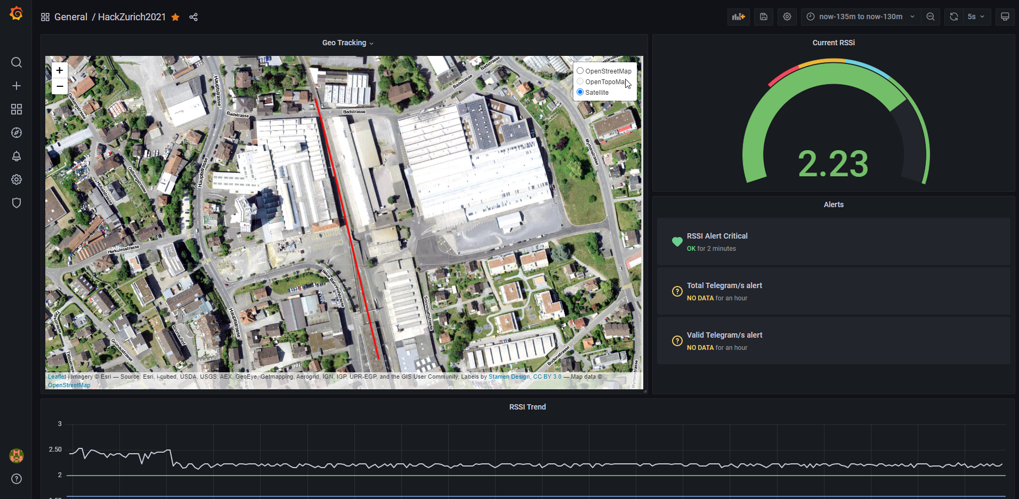This screenshot has height=499, width=1019.
Task: Select the Satellite layer radio button
Action: coord(580,92)
